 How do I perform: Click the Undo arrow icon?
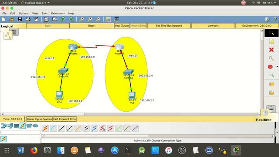(x=63, y=19)
